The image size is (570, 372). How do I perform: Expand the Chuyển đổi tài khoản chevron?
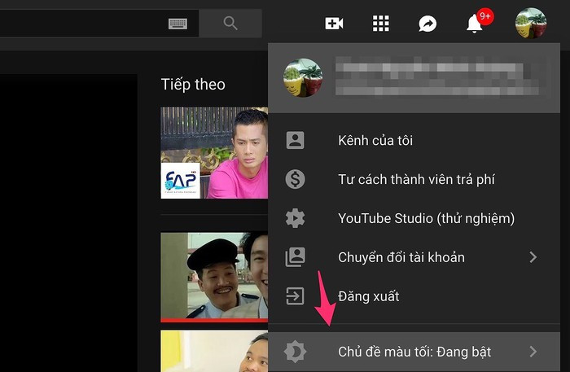[x=533, y=257]
